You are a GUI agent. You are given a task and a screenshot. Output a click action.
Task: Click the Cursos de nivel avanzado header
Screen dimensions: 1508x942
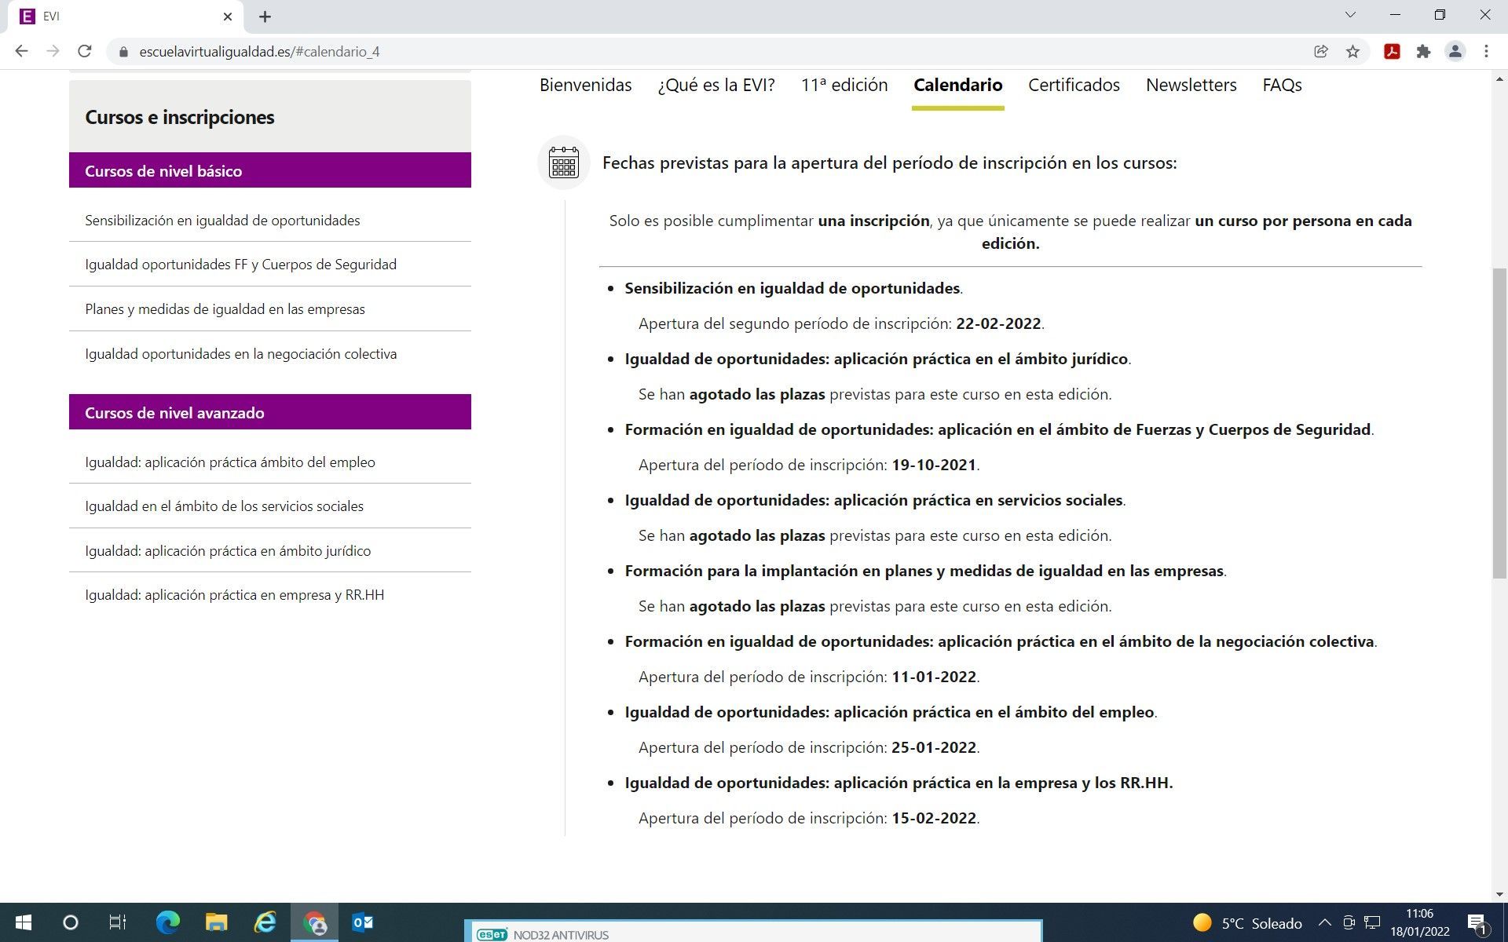[270, 412]
